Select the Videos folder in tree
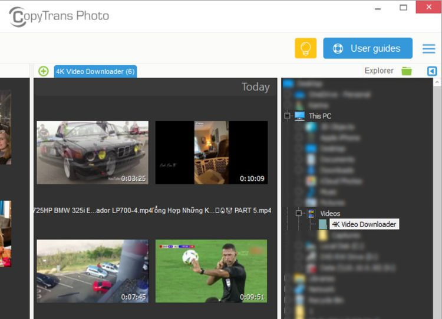The width and height of the screenshot is (442, 319). [x=330, y=214]
